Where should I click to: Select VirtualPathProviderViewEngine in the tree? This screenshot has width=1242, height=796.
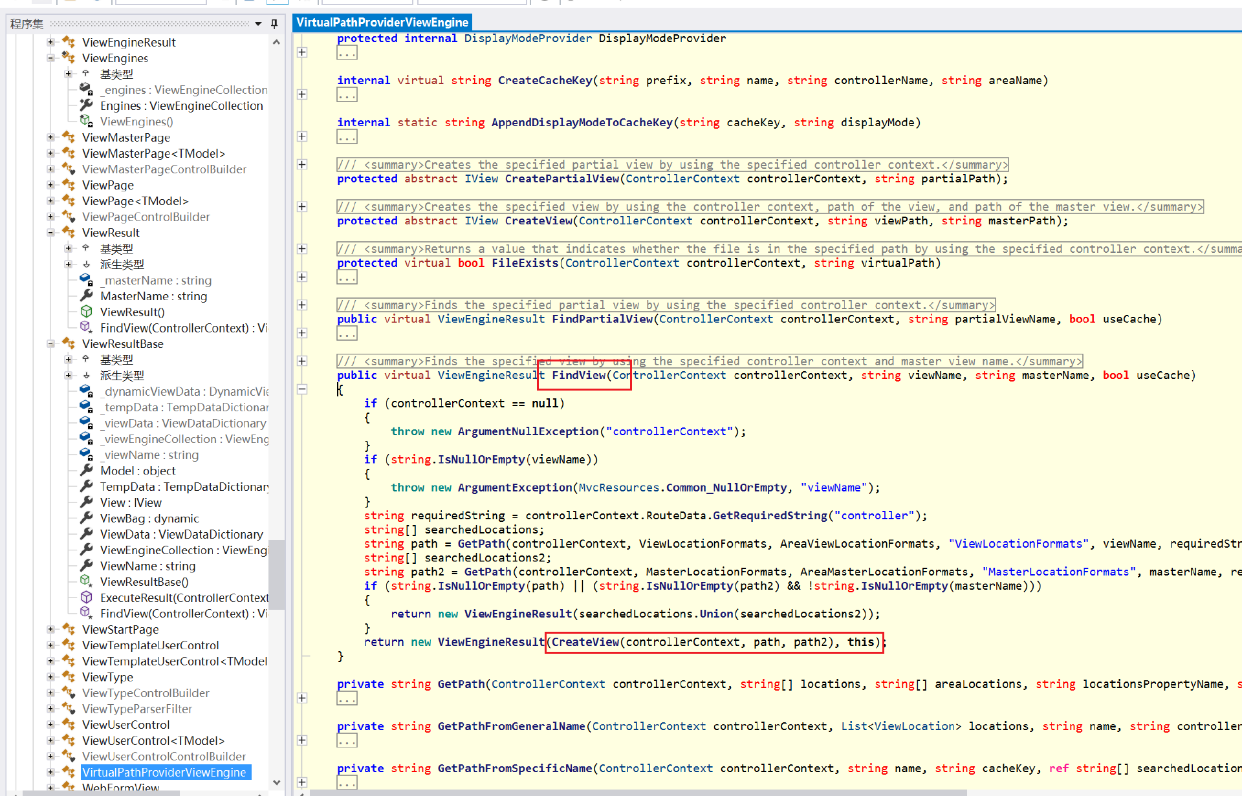tap(164, 772)
